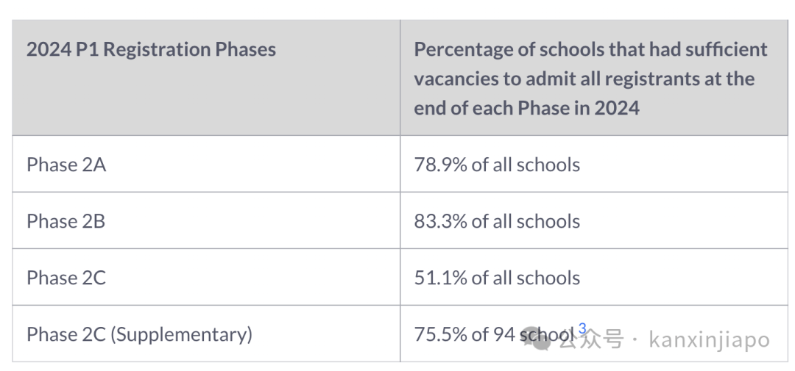Select the Phase 2B row label
The width and height of the screenshot is (795, 371).
tap(66, 221)
